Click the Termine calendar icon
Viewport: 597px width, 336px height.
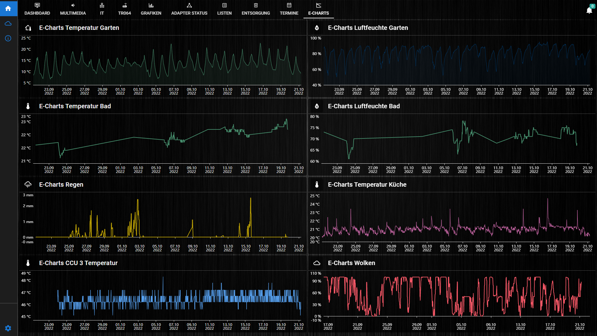click(289, 5)
